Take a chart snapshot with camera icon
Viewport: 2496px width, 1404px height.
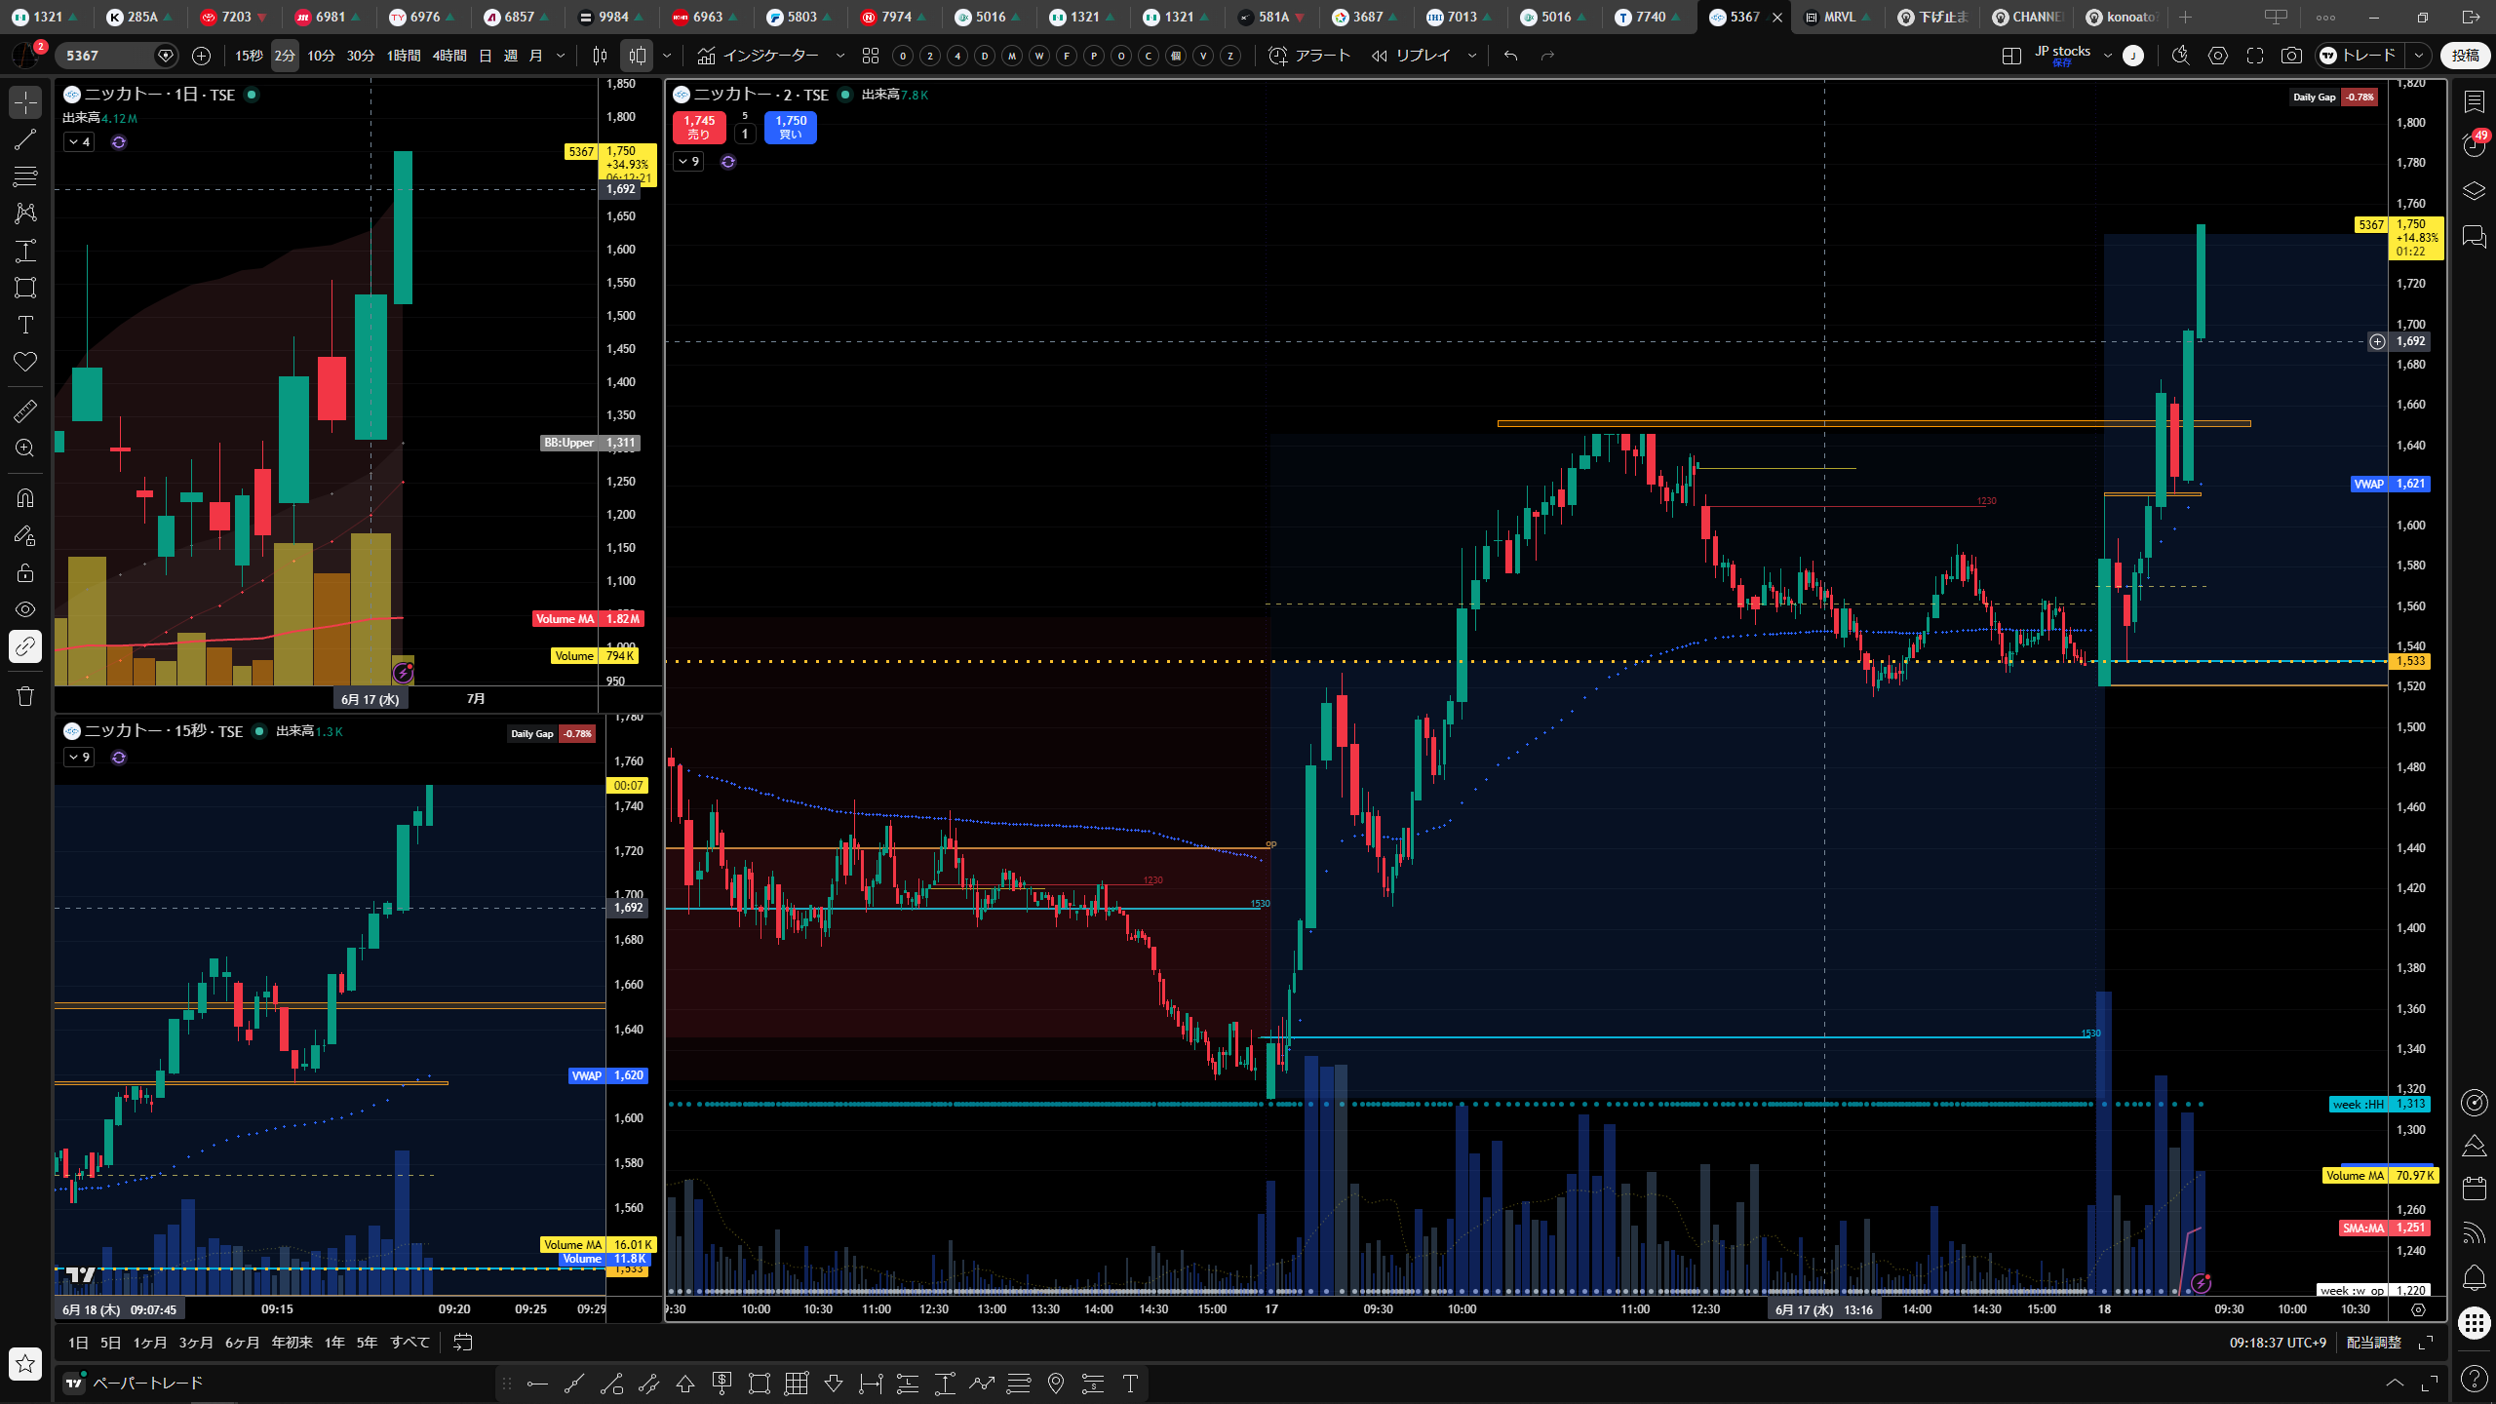[x=2291, y=56]
